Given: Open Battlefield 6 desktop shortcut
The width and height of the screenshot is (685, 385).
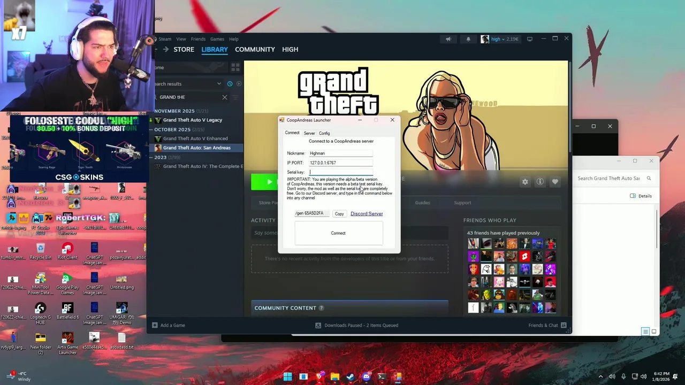Looking at the screenshot, I should 67,311.
